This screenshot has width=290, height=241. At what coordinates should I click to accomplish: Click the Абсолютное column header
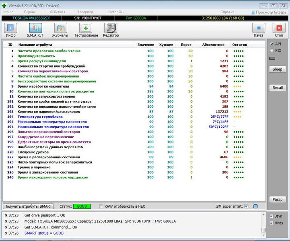(213, 45)
